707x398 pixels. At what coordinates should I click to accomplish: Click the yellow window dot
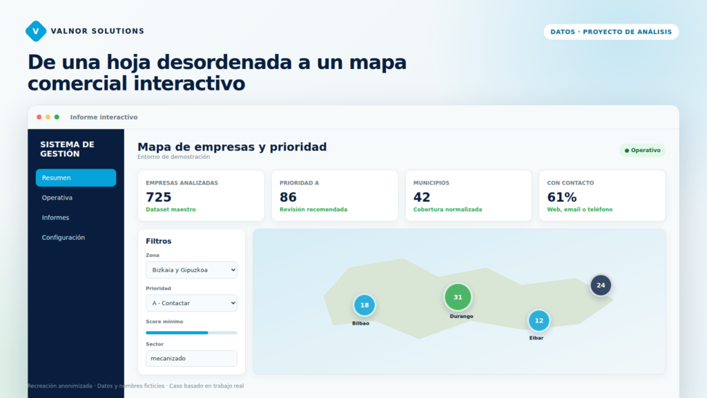[48, 117]
